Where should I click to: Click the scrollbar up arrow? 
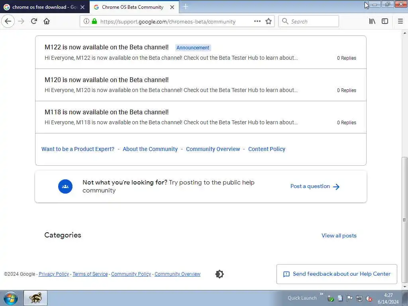[x=405, y=33]
